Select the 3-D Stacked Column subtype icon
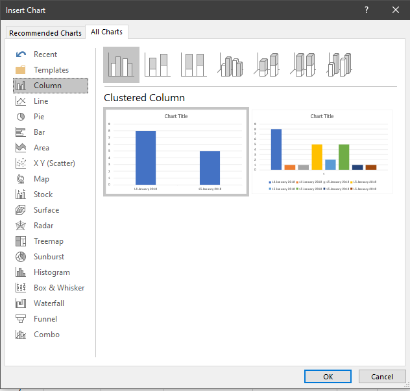Image resolution: width=410 pixels, height=391 pixels. (267, 65)
